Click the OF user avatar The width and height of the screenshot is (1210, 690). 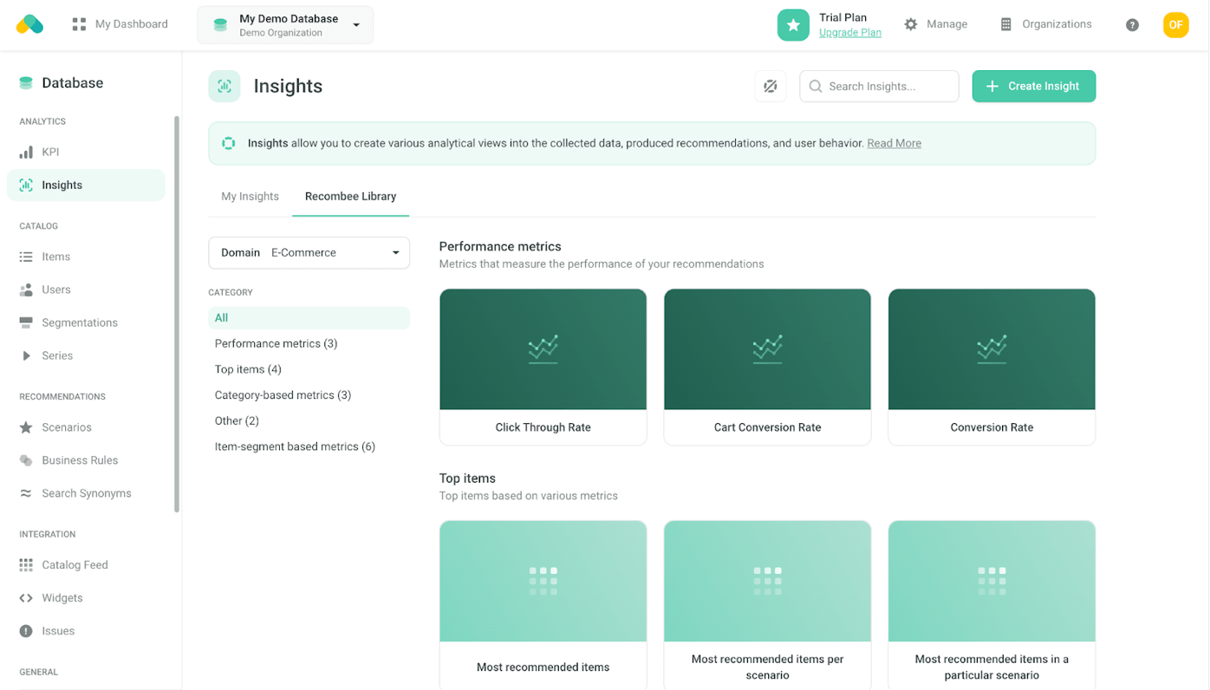[1175, 25]
